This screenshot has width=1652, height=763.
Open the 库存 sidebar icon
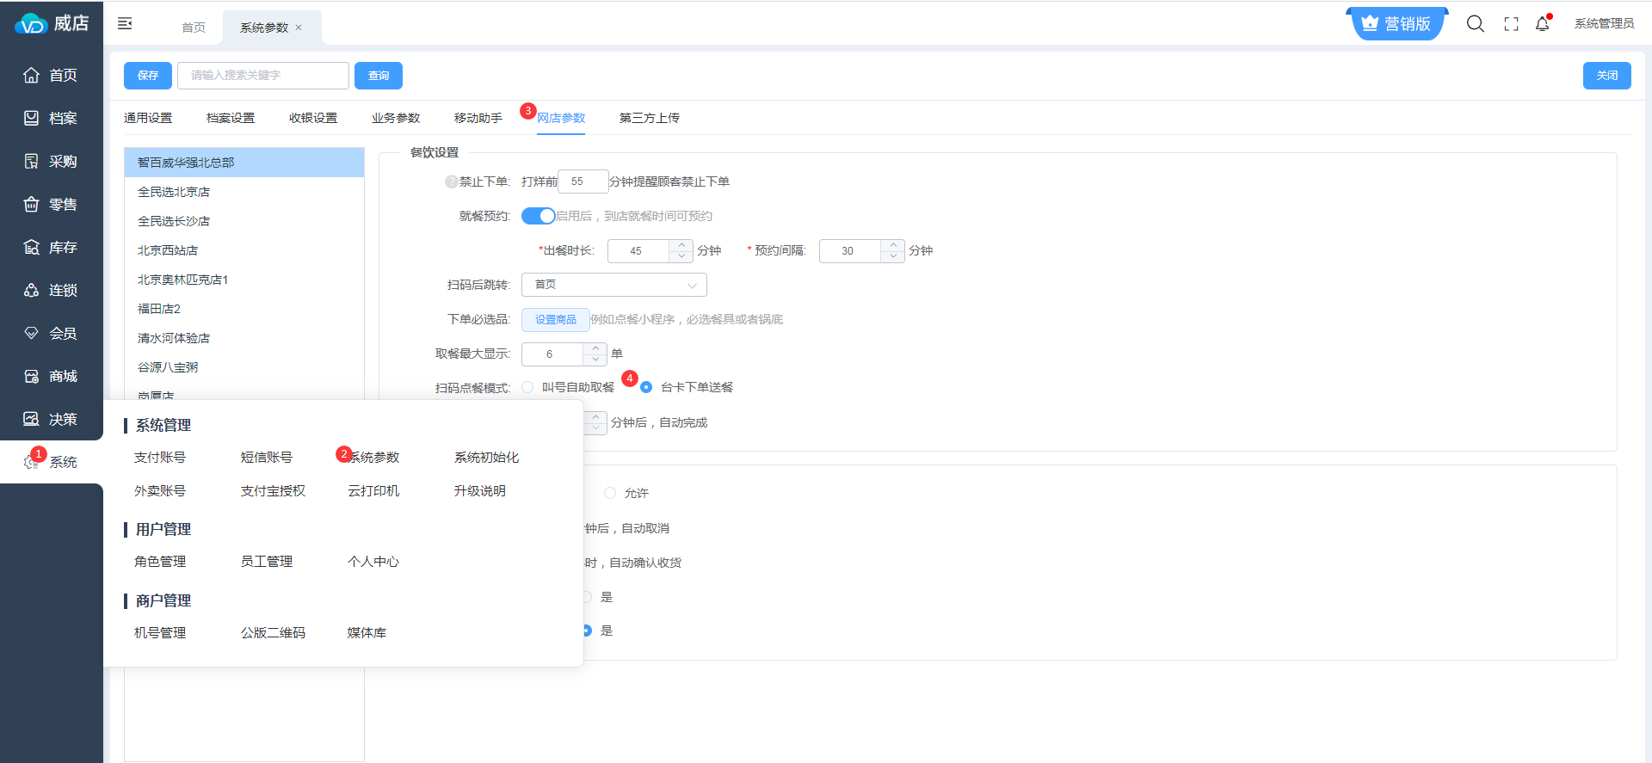32,247
